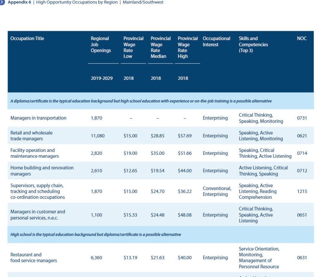This screenshot has height=277, width=316.
Task: Click high wage '$36.22'
Action: [185, 191]
